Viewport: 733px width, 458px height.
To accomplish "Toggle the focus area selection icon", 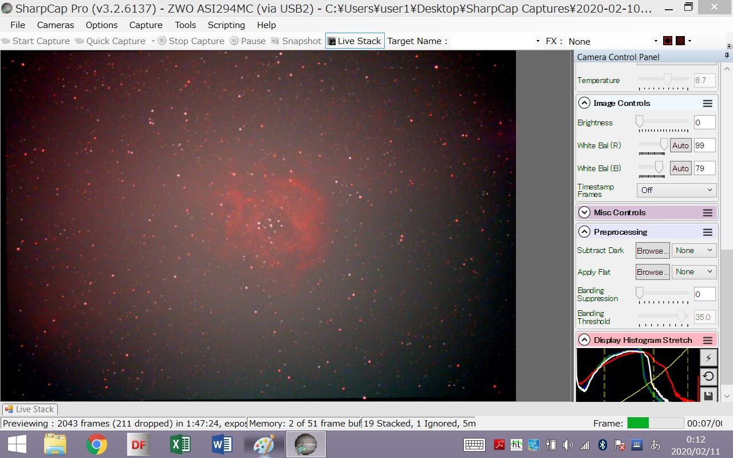I will pos(668,41).
